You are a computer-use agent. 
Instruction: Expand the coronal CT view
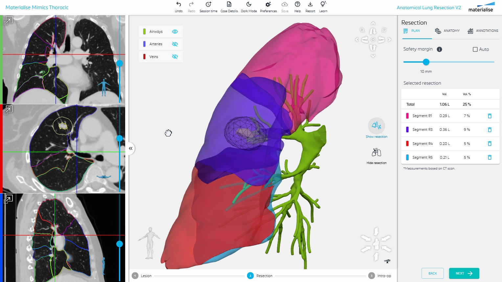coord(8,21)
